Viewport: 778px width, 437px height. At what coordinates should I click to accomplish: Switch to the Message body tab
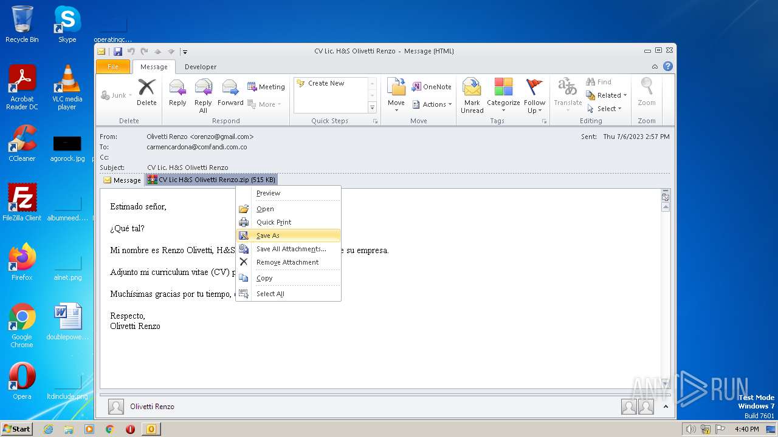click(x=122, y=180)
